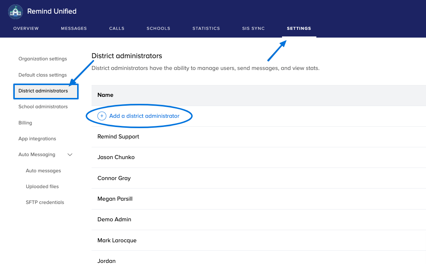Image resolution: width=426 pixels, height=271 pixels.
Task: View the Statistics tab
Action: (x=206, y=28)
